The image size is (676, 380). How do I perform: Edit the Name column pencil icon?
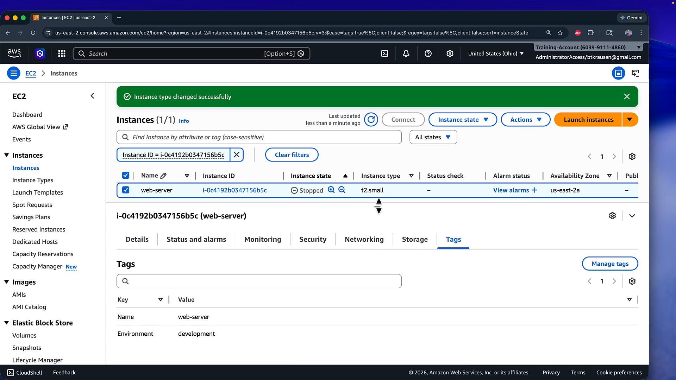pos(163,176)
